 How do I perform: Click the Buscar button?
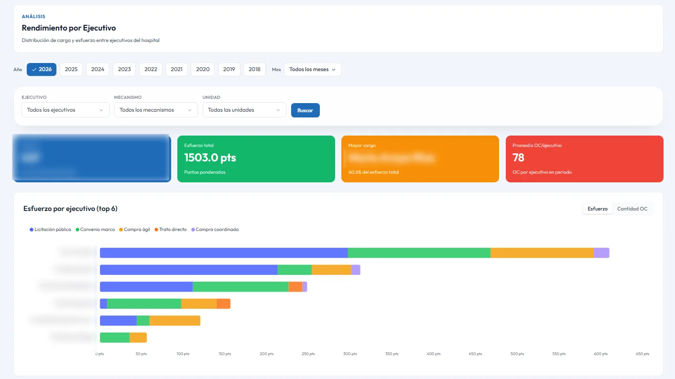[305, 110]
